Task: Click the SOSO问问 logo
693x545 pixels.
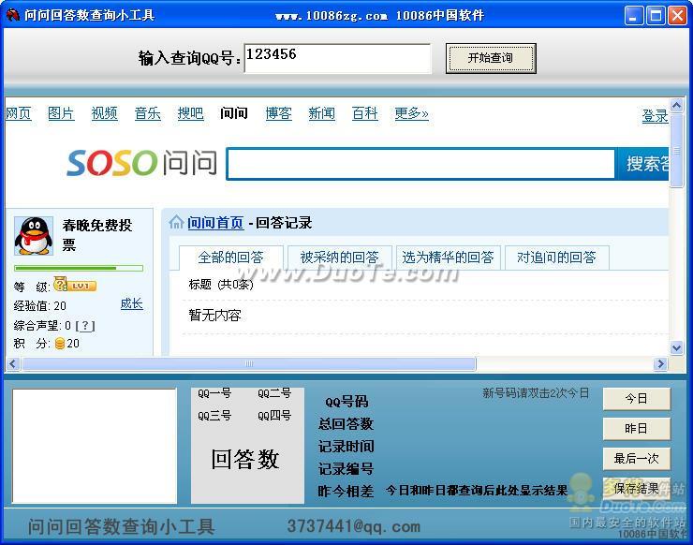Action: pyautogui.click(x=141, y=163)
